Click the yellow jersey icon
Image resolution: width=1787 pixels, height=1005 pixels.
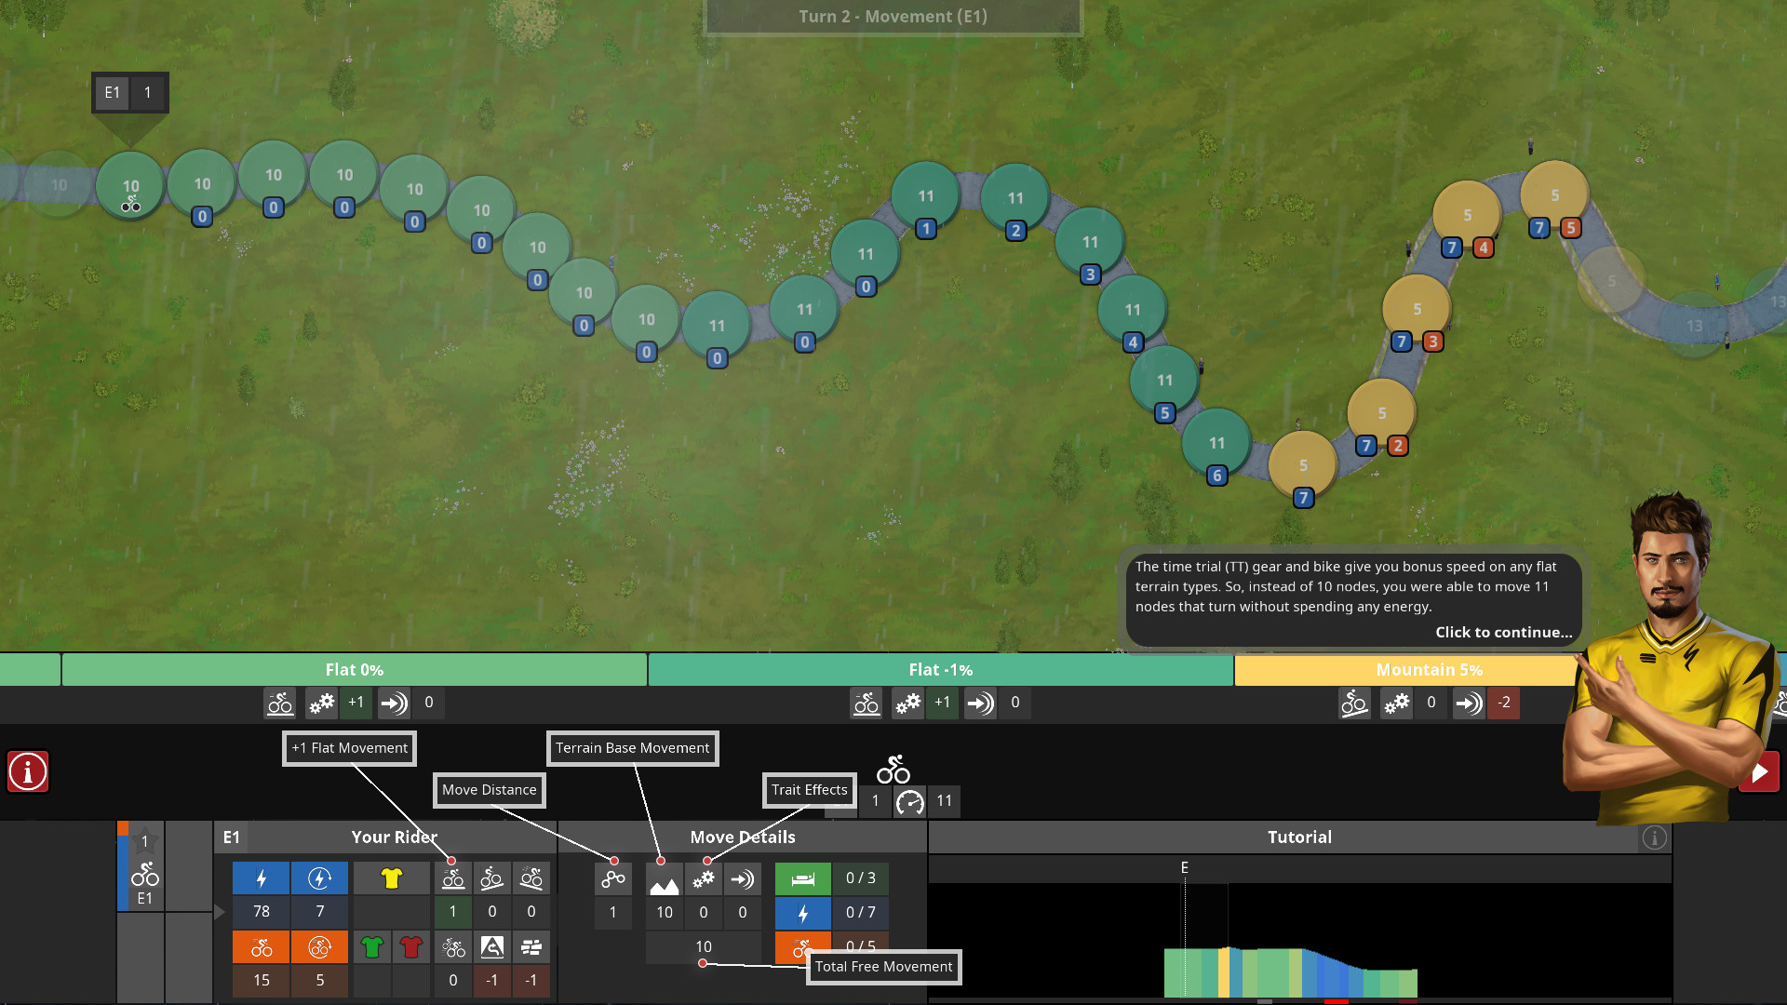tap(391, 878)
